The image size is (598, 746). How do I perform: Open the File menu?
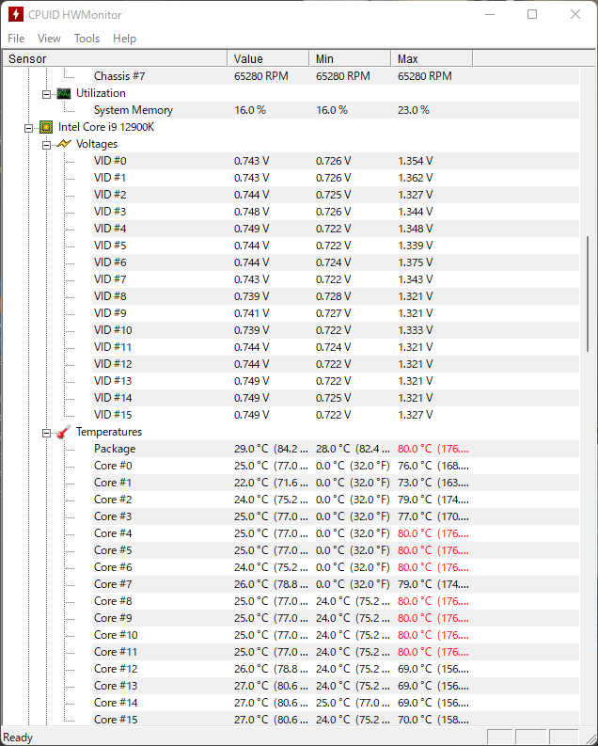click(x=16, y=39)
